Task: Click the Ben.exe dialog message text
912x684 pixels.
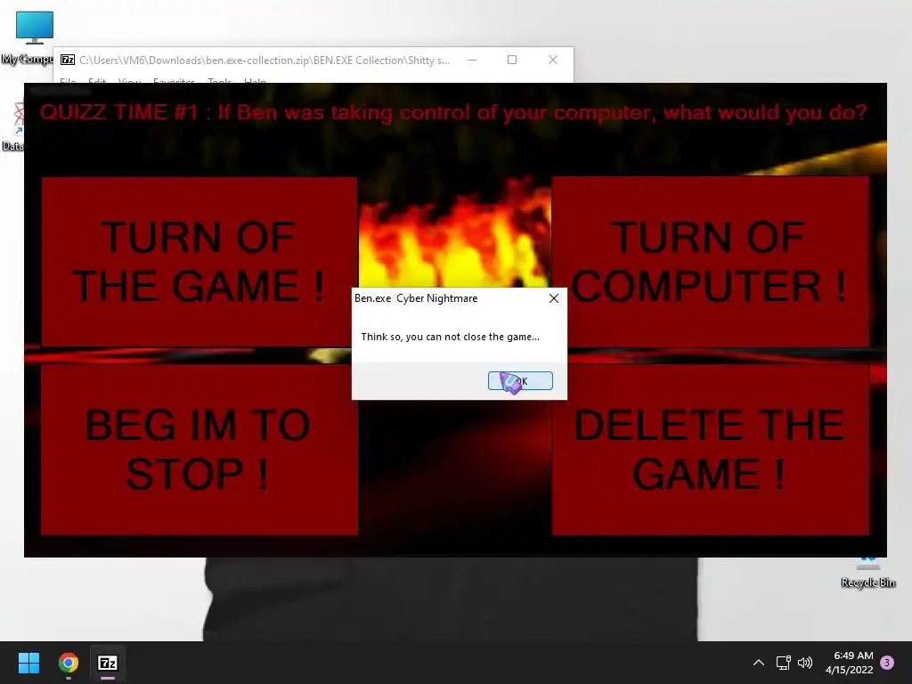Action: pos(450,337)
